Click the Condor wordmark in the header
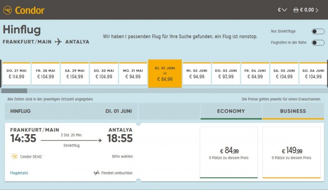Screen dimensions: 328x190 point(30,10)
